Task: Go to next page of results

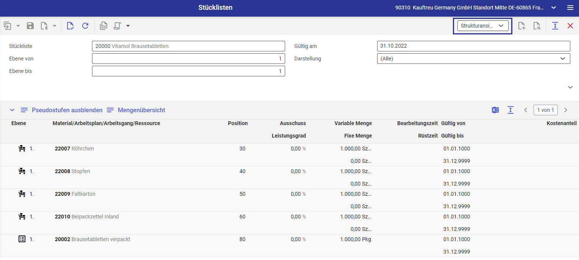Action: [566, 110]
